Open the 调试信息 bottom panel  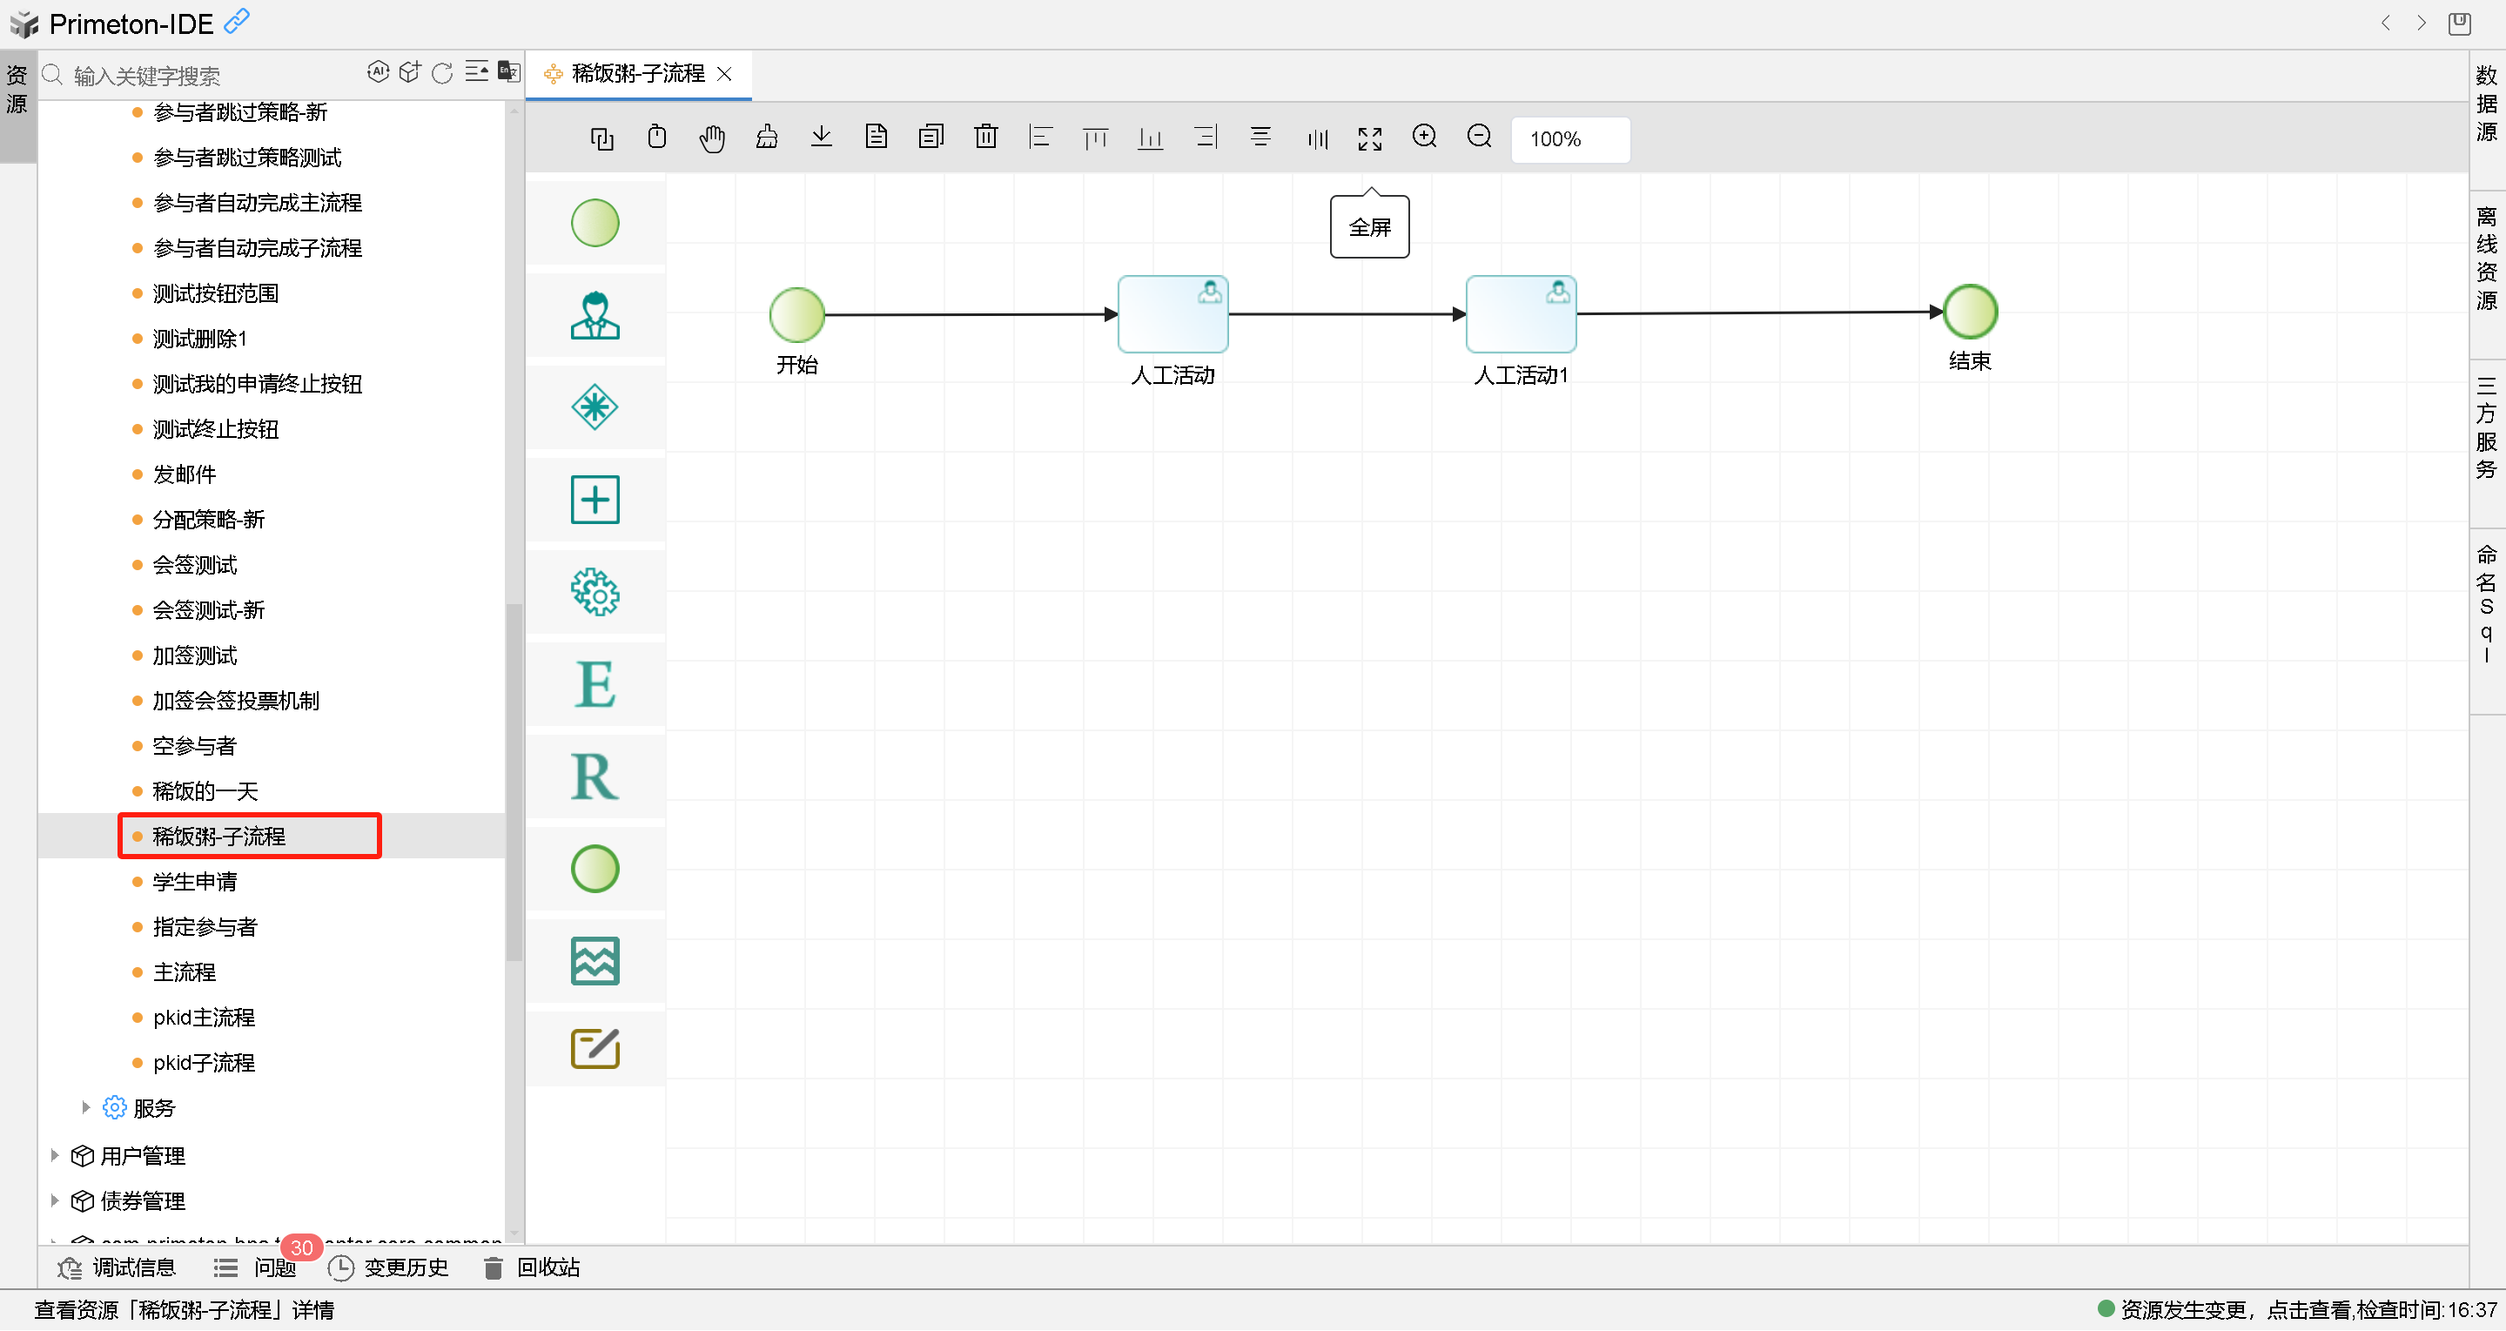tap(117, 1267)
